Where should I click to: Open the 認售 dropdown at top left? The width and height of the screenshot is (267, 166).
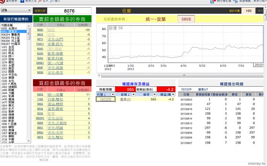pyautogui.click(x=16, y=10)
